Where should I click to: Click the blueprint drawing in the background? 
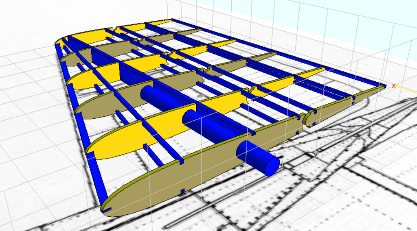[x=346, y=183]
